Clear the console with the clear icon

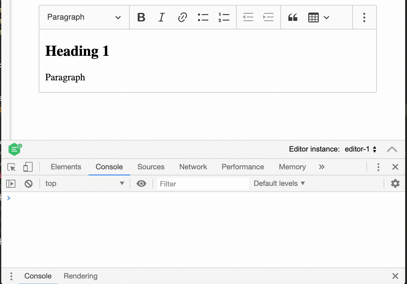(x=28, y=183)
